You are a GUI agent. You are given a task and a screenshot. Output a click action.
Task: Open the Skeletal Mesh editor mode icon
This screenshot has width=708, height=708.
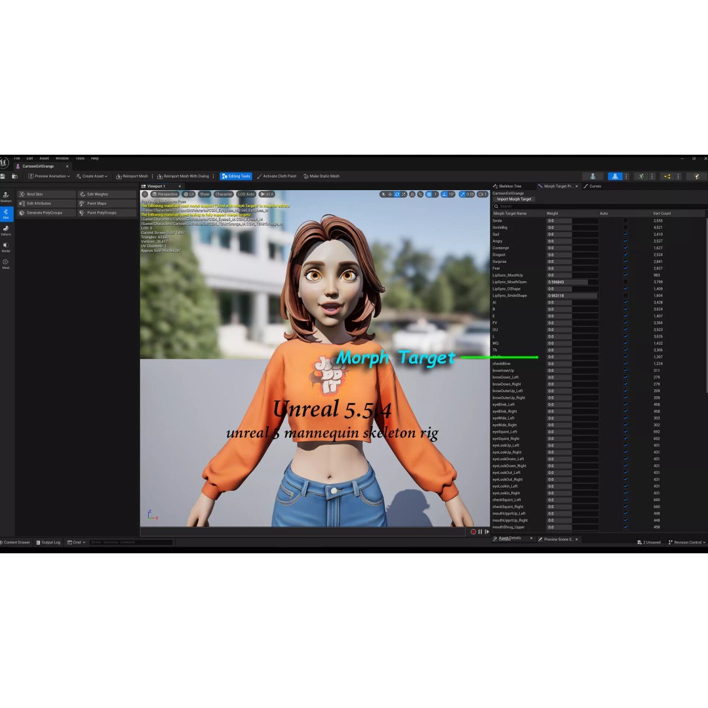pyautogui.click(x=614, y=176)
